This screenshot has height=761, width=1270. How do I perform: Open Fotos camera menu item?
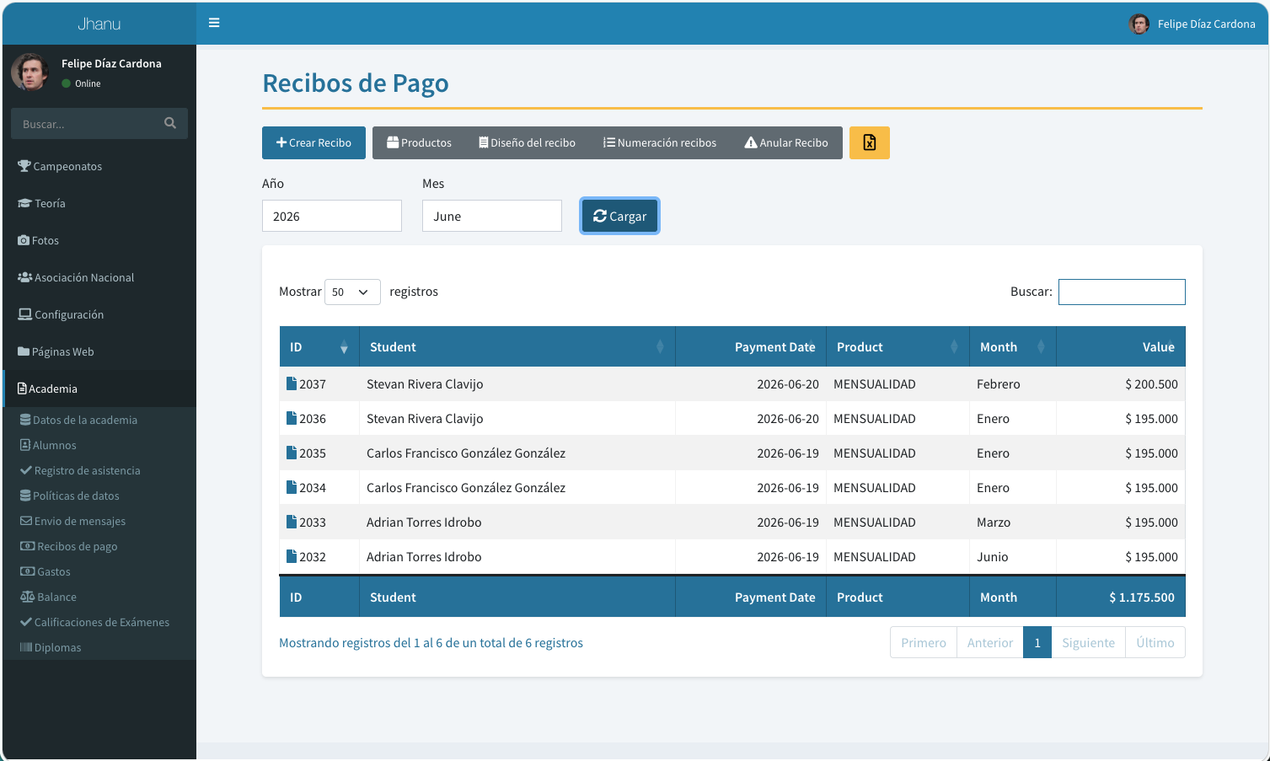point(39,240)
